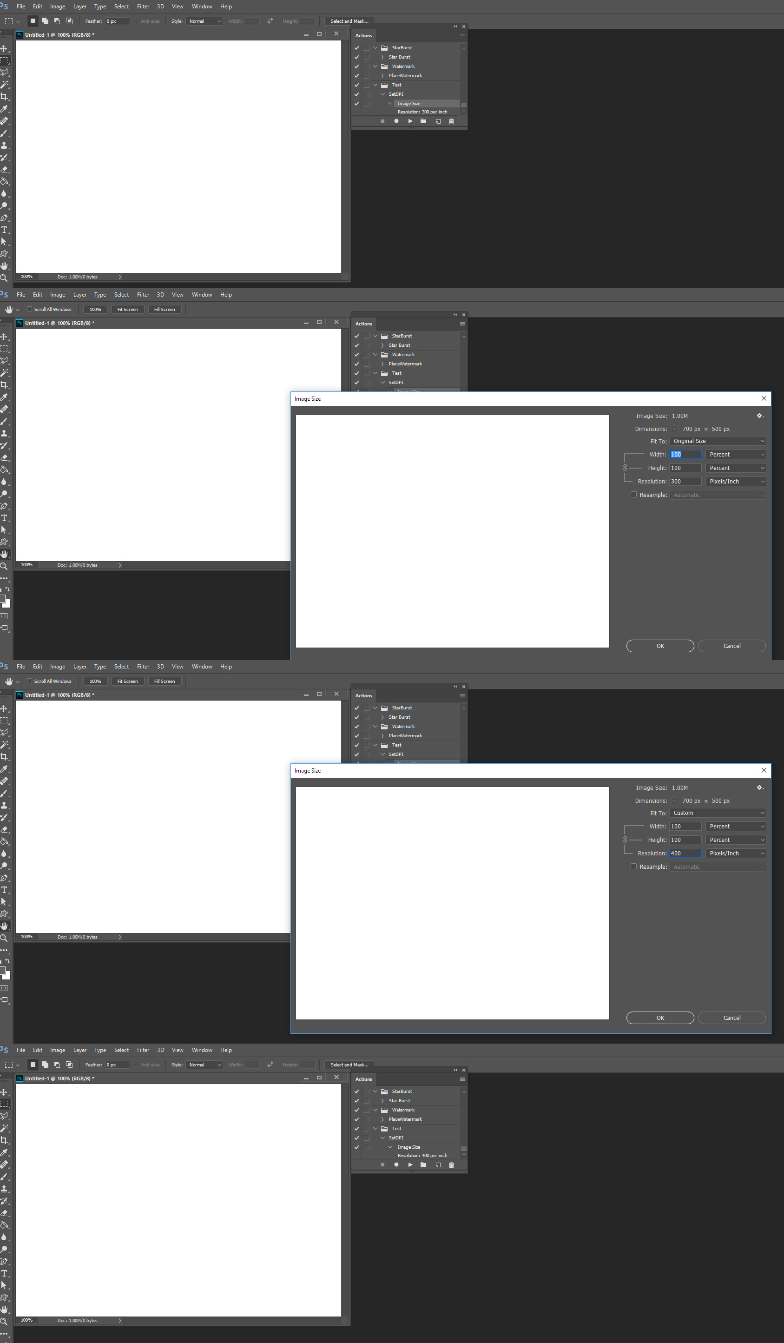Expand Star Burst action in 300-per-inch Actions panel
Image resolution: width=784 pixels, height=1343 pixels.
[x=382, y=57]
